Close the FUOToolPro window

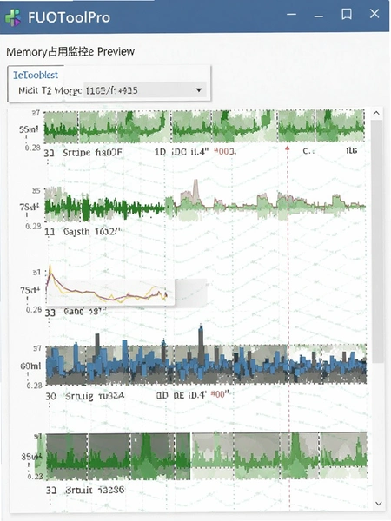374,14
